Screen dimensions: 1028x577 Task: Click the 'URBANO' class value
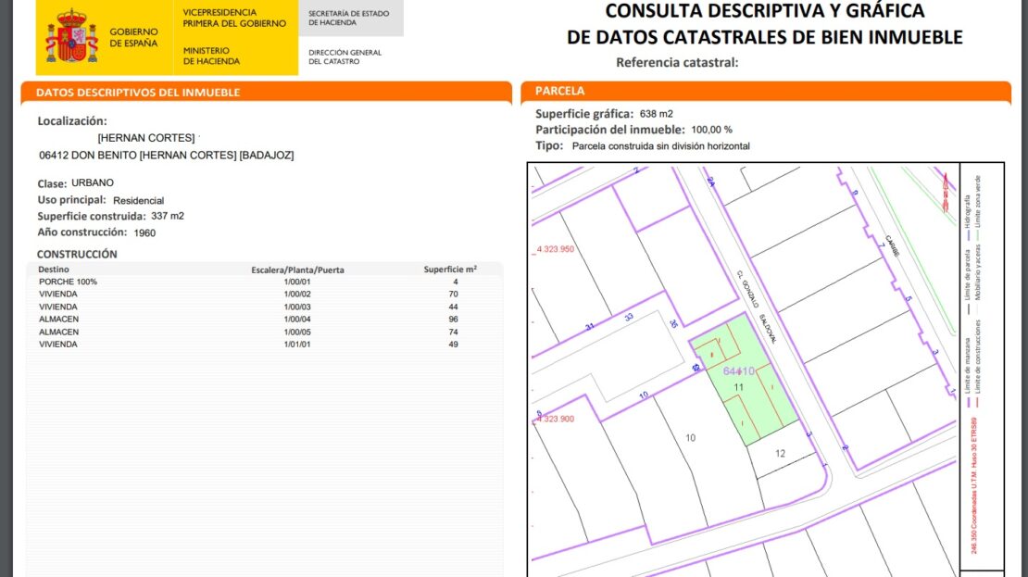[x=93, y=183]
